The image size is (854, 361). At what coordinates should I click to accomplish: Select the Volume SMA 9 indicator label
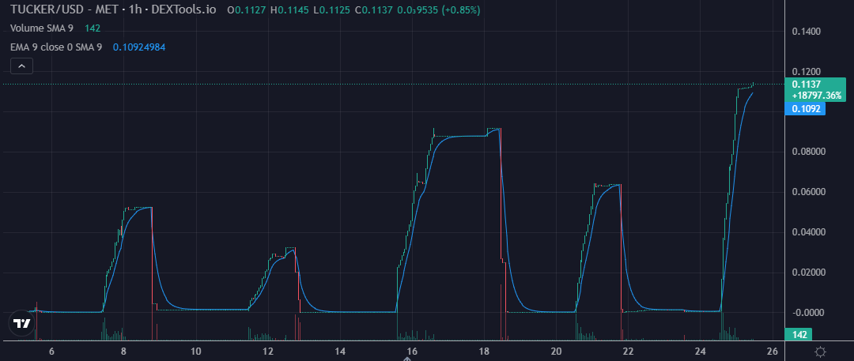click(x=42, y=28)
